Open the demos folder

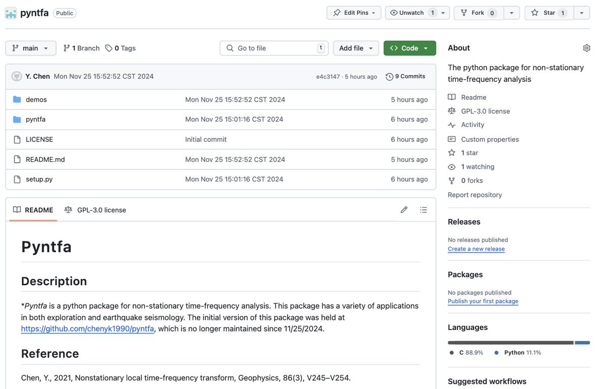36,100
